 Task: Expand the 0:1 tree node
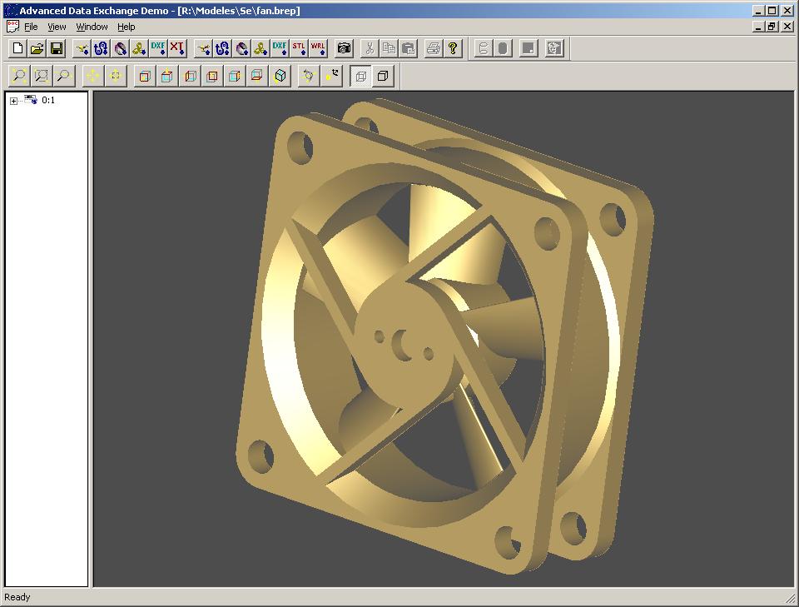(x=13, y=101)
